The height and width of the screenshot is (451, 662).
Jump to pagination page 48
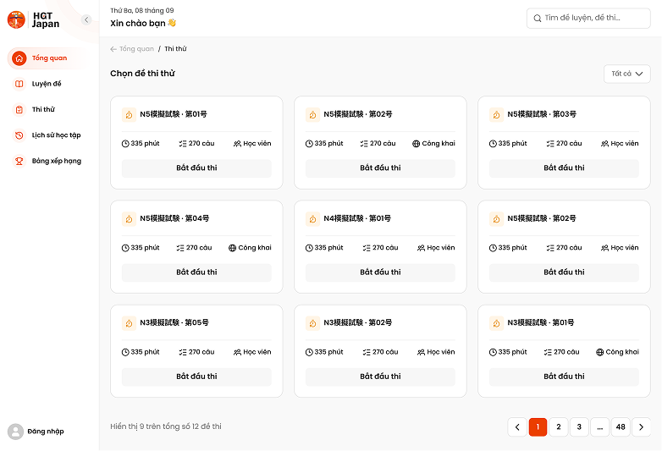pos(621,427)
